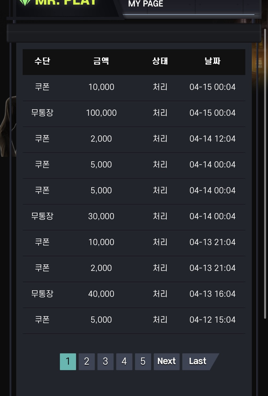This screenshot has width=268, height=396.
Task: Click the 상태 column header
Action: 160,61
